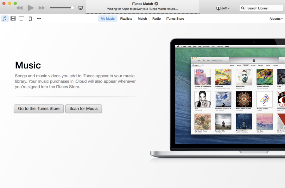Open the TV Shows library icon
Screen dimensions: 285x188
[21, 19]
